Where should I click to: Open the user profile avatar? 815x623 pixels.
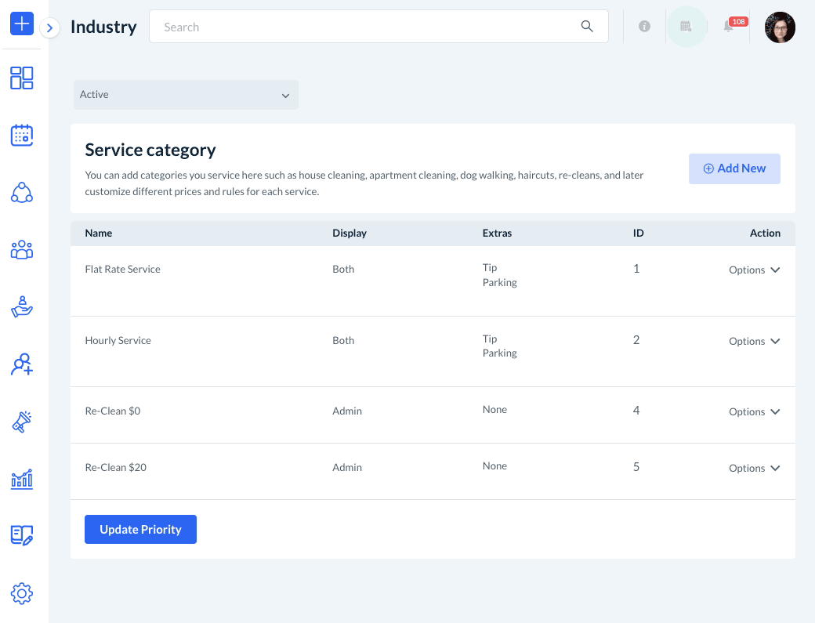780,27
